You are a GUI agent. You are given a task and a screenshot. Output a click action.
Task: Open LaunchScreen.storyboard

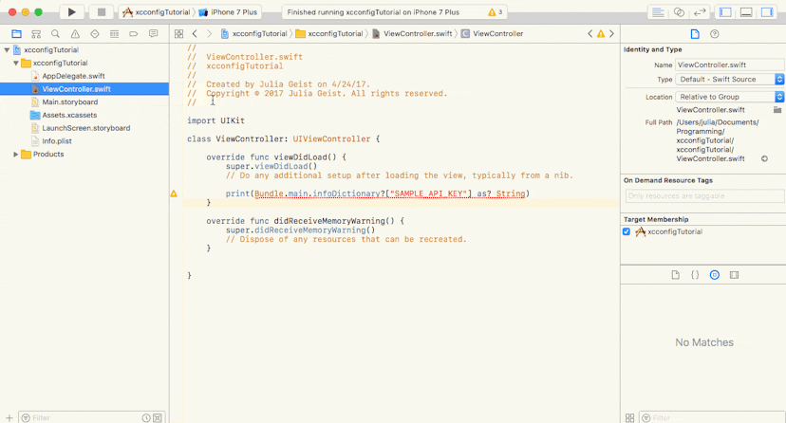pos(85,128)
